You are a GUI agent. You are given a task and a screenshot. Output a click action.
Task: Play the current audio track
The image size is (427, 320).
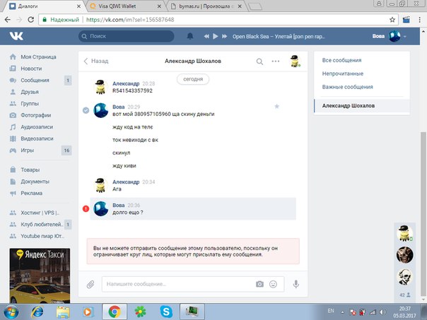coord(206,35)
